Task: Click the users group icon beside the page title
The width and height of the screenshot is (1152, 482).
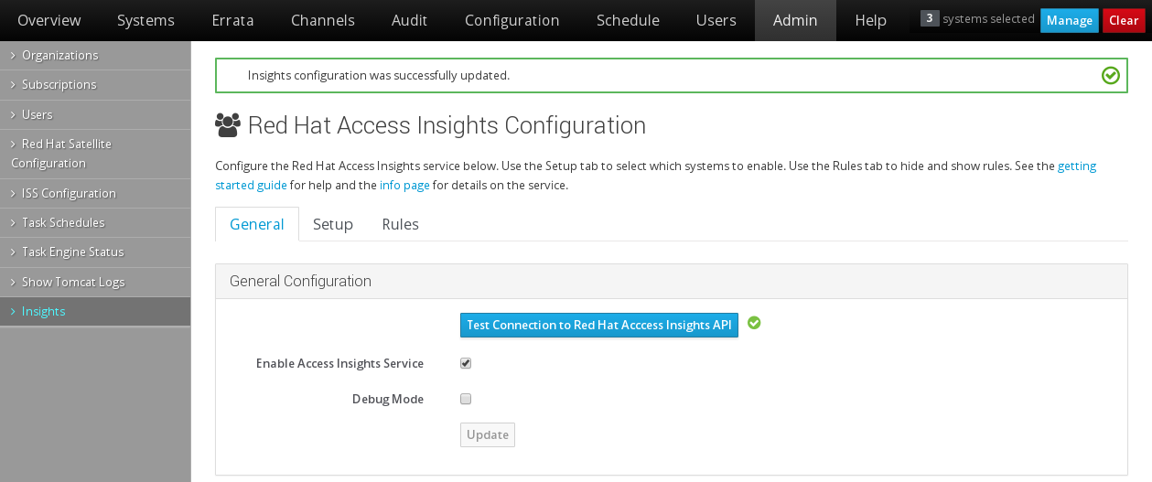Action: click(x=228, y=124)
